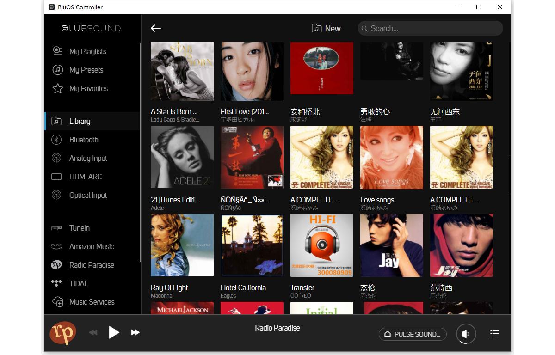The image size is (555, 355).
Task: Open the play queue list icon
Action: [x=494, y=334]
